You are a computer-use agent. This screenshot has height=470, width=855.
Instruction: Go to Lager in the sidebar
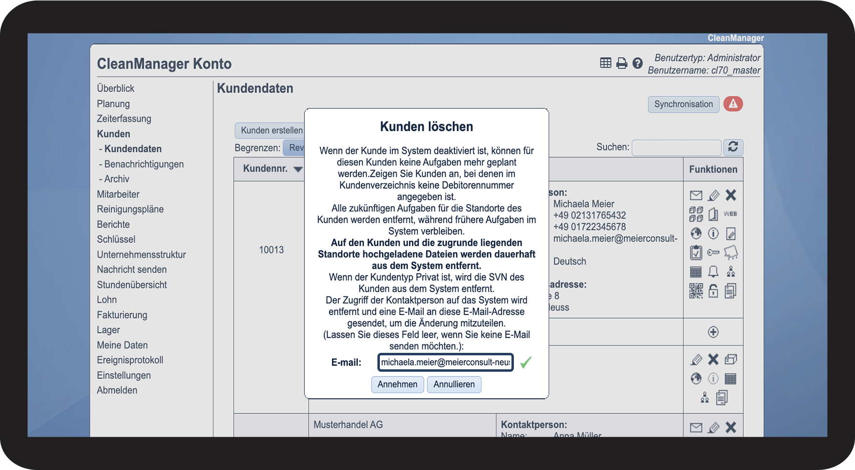(108, 330)
